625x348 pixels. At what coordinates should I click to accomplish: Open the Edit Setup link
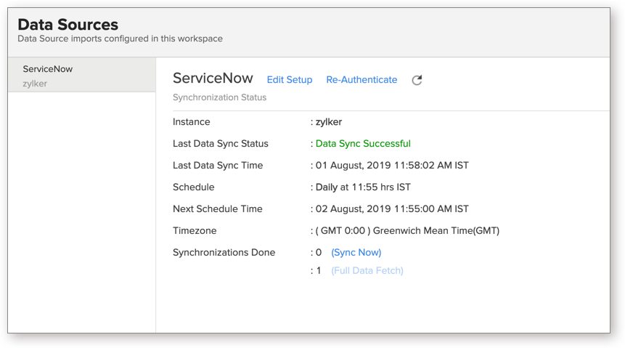290,80
